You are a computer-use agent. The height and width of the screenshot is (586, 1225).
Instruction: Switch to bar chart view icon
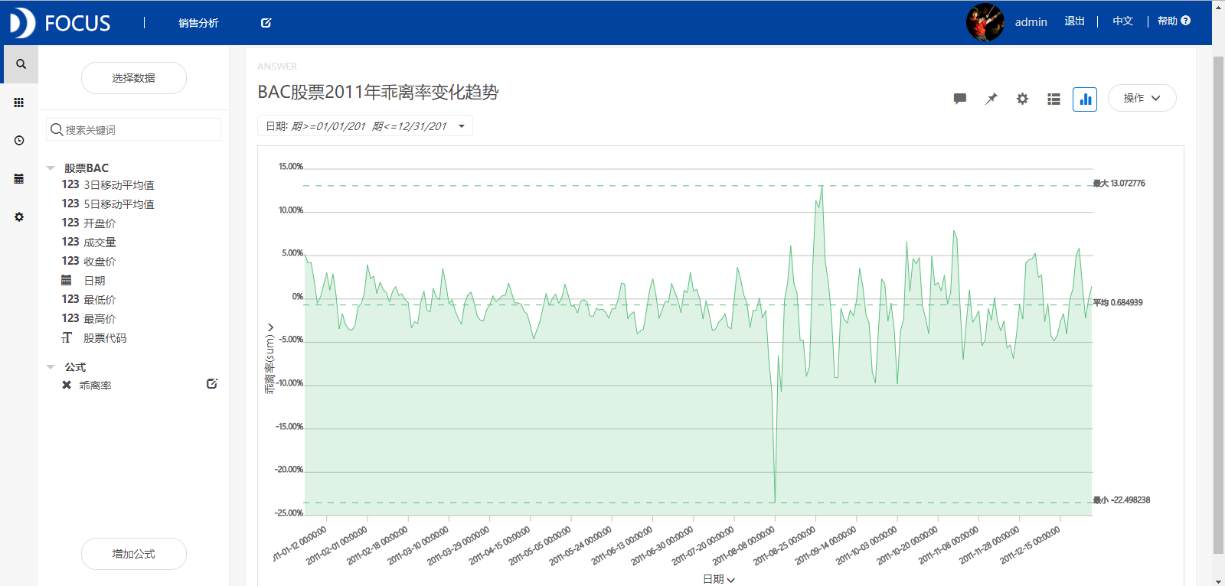1085,99
